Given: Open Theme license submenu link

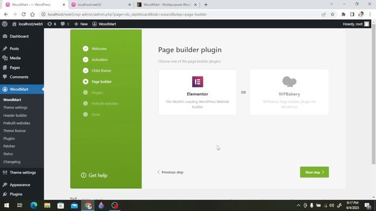Looking at the screenshot, I should click(14, 131).
